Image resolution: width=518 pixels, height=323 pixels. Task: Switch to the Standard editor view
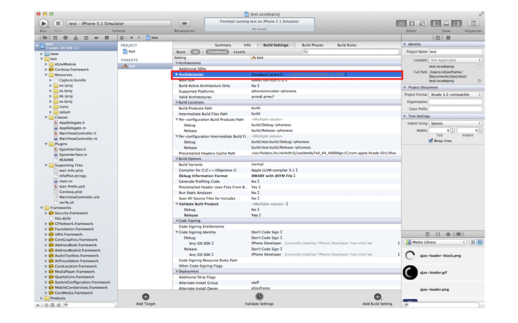coord(403,24)
